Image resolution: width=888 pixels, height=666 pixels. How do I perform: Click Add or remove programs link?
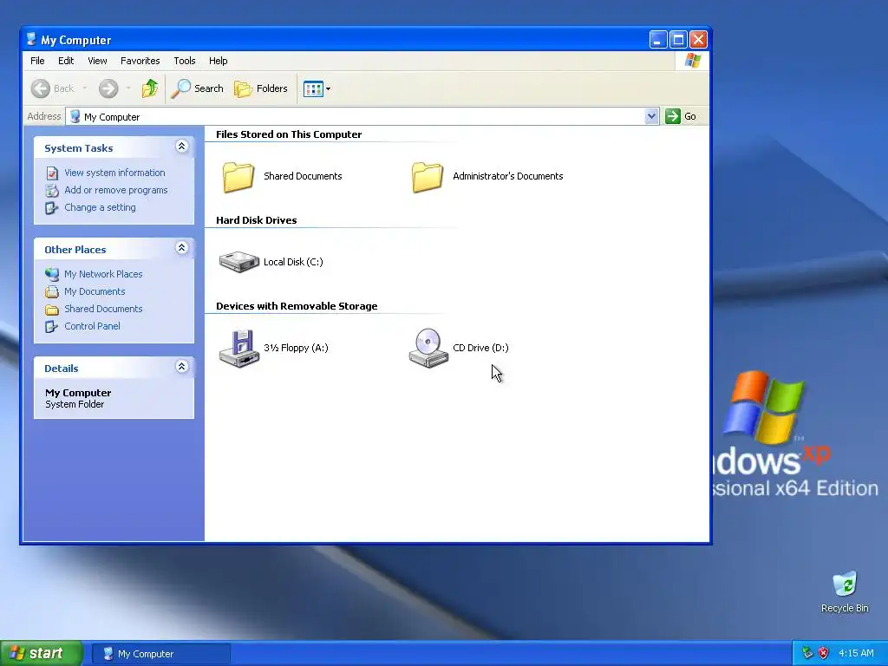coord(116,190)
